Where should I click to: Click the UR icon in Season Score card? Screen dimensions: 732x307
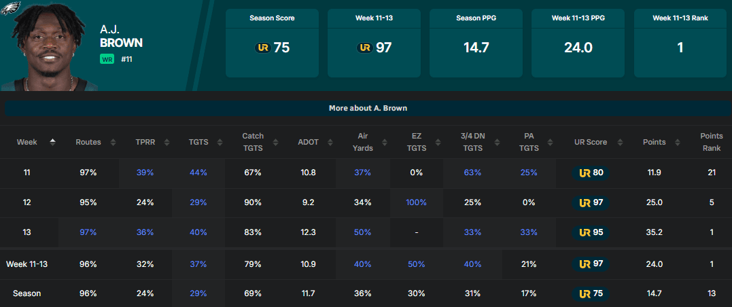[x=262, y=48]
